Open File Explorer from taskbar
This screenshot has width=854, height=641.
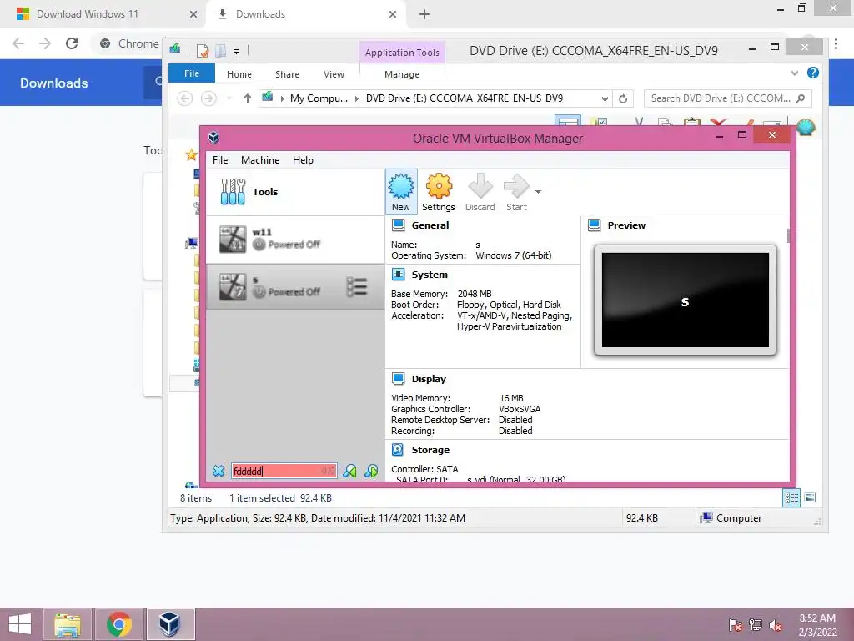coord(67,624)
